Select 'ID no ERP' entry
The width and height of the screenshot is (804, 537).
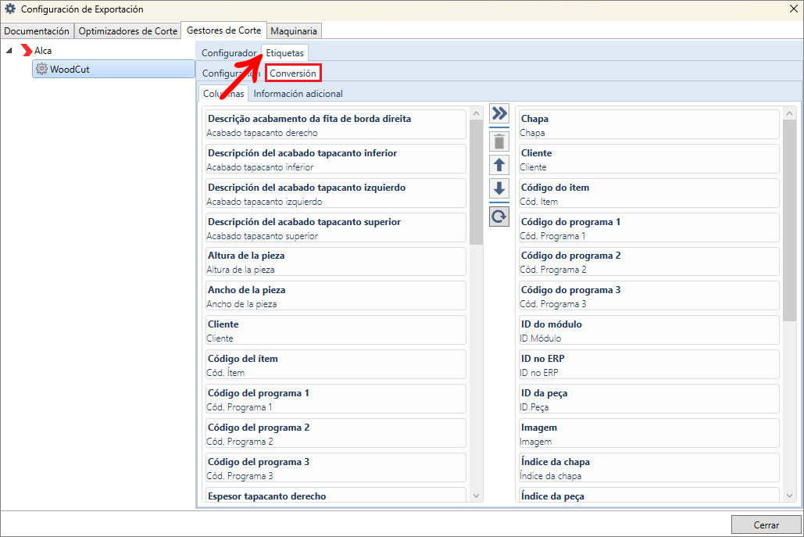coord(649,365)
